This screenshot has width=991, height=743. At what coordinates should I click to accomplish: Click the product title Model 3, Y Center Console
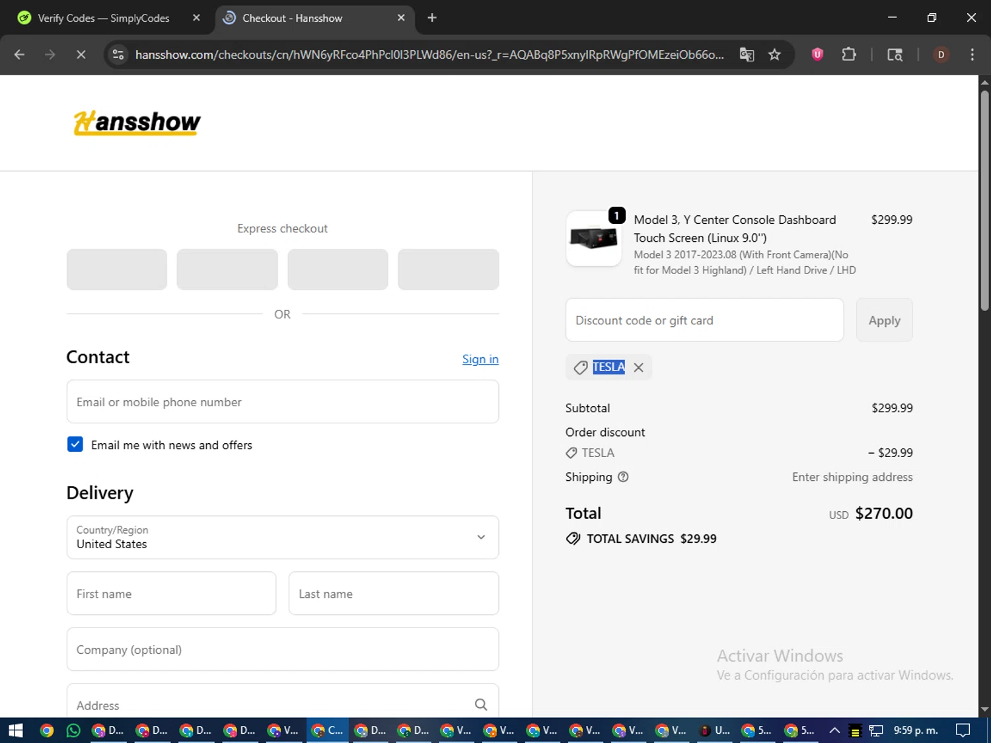click(735, 229)
